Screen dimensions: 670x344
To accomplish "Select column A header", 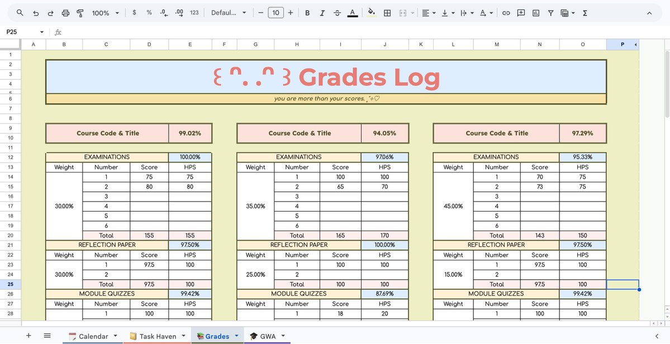I will click(x=34, y=44).
